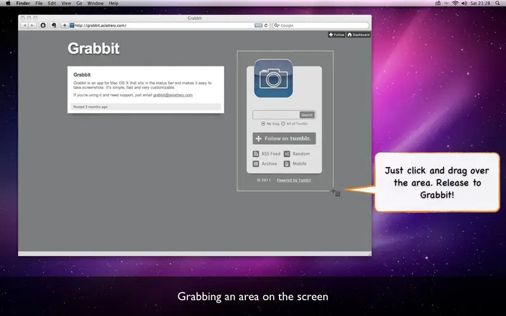Open the Go menu

pyautogui.click(x=80, y=3)
